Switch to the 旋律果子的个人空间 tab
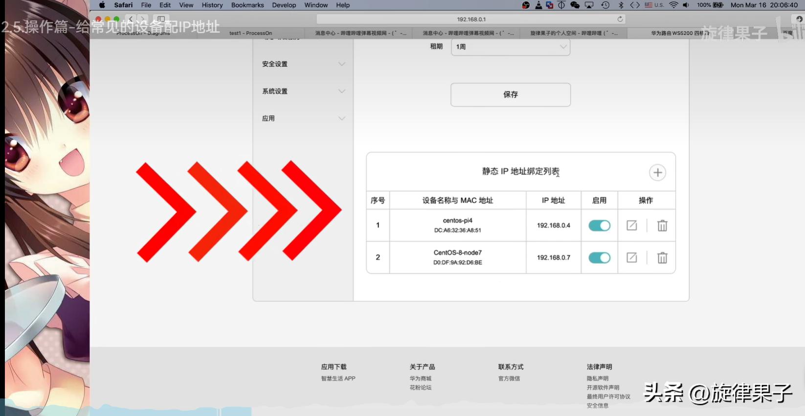 click(x=574, y=33)
